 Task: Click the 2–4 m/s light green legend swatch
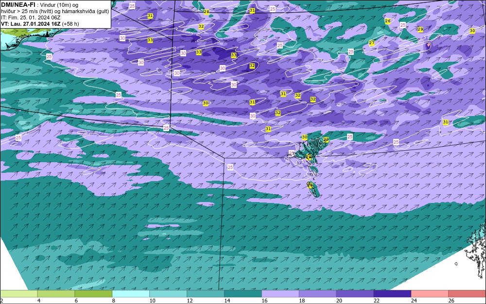pyautogui.click(x=18, y=294)
